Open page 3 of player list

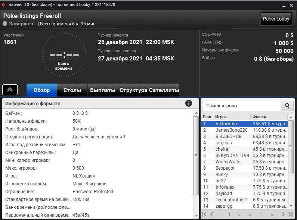[x=250, y=214]
